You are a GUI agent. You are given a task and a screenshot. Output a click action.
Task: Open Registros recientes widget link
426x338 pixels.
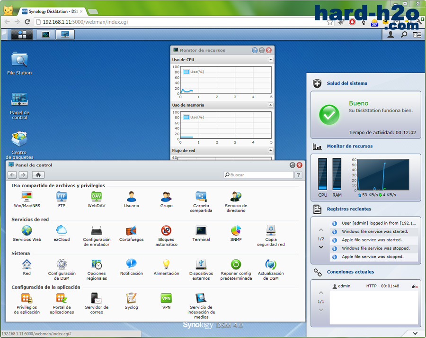coord(349,209)
